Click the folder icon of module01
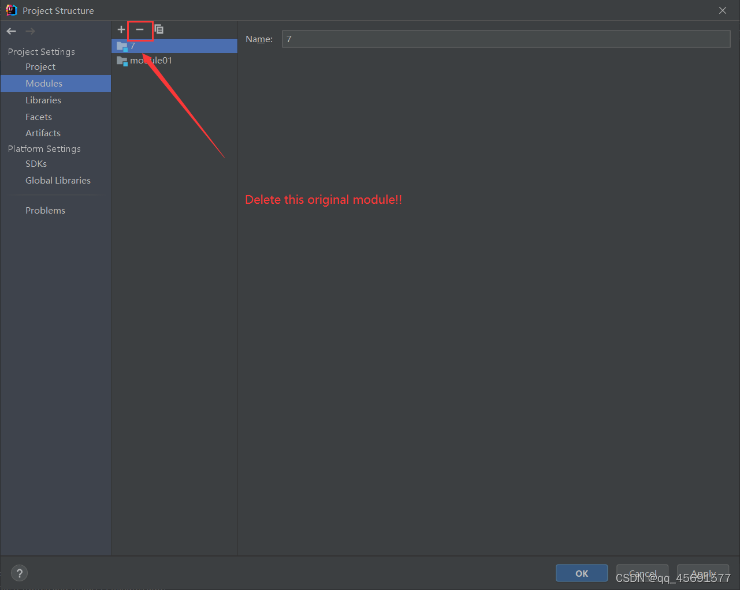 click(122, 61)
